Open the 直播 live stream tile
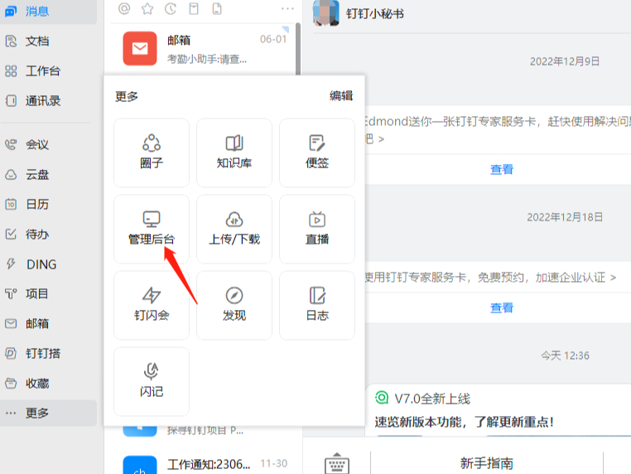Screen dimensions: 631x474 [x=317, y=230]
